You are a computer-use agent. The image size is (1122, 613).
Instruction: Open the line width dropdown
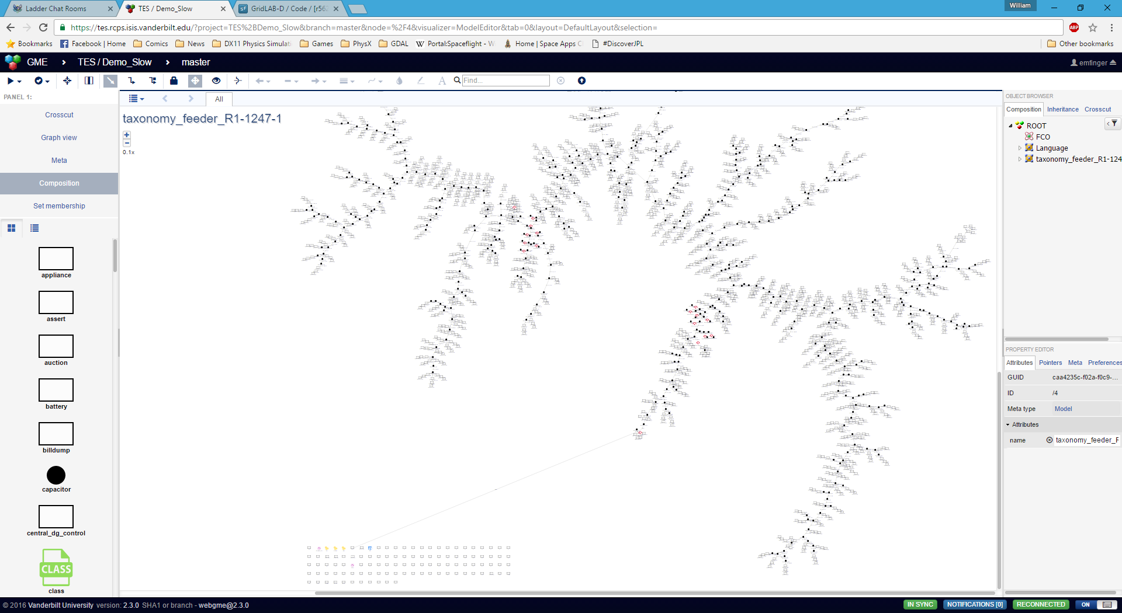pos(347,81)
